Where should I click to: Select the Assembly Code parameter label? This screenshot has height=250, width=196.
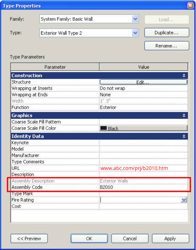coord(27,187)
